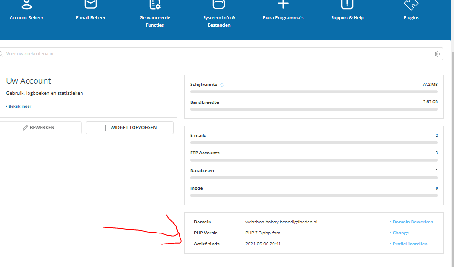Click the PHP 7.3 php-fpm value
The width and height of the screenshot is (454, 267).
263,233
